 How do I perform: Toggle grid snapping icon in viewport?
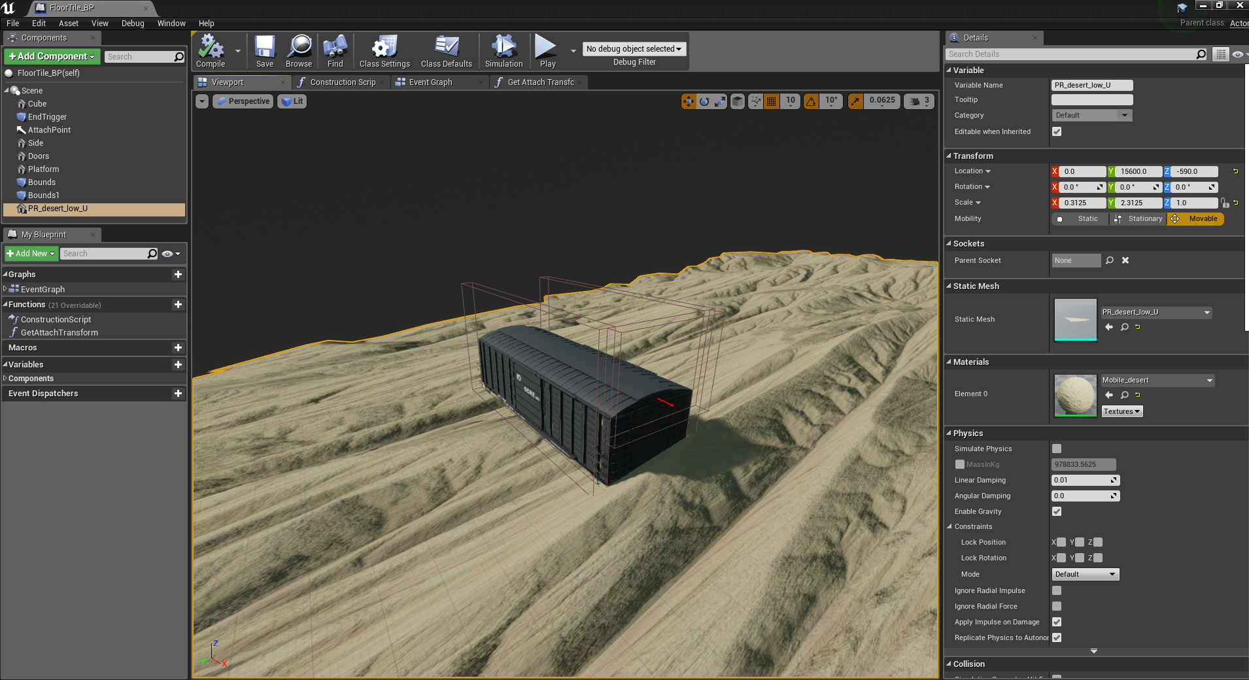(772, 101)
